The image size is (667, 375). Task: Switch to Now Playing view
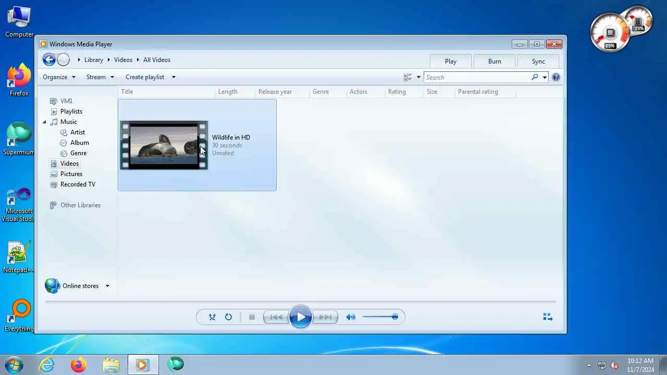(548, 317)
